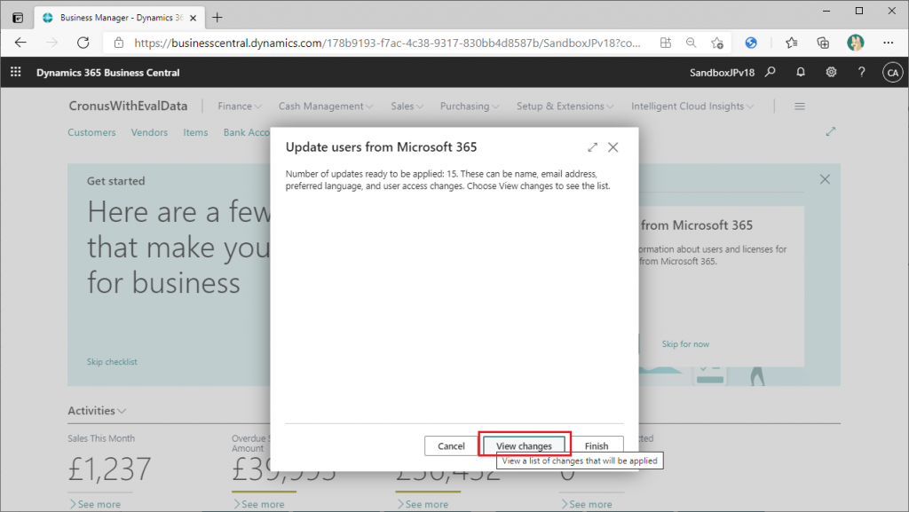The width and height of the screenshot is (909, 512).
Task: View site information lock icon
Action: coord(118,43)
